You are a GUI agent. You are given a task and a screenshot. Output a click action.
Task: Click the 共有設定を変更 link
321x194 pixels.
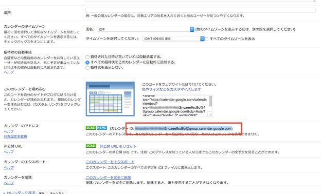click(15, 137)
